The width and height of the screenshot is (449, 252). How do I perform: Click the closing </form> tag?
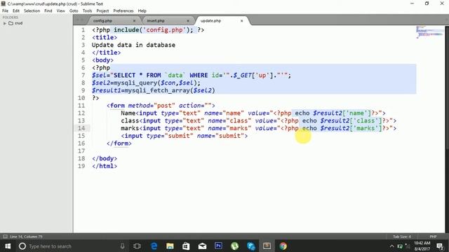point(119,143)
